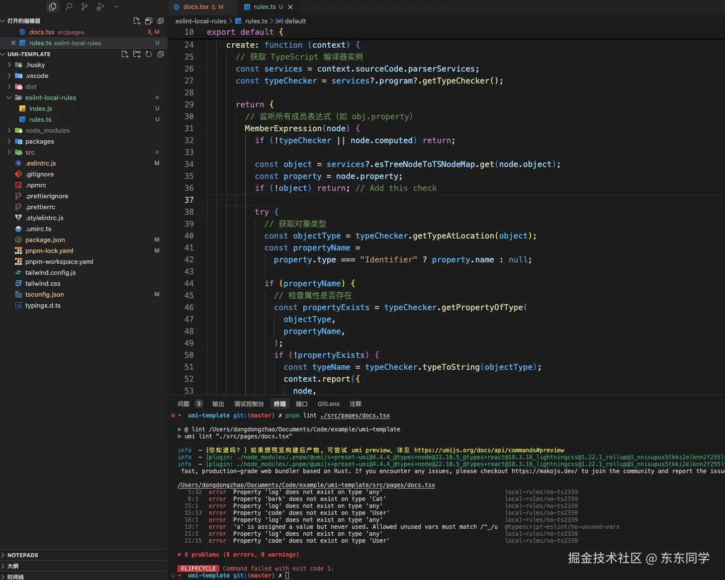Open the umijs.org preview docs link
725x580 pixels.
[x=489, y=450]
